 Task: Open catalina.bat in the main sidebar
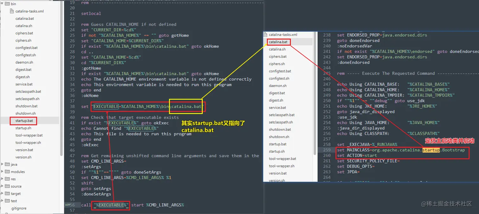tap(25, 19)
